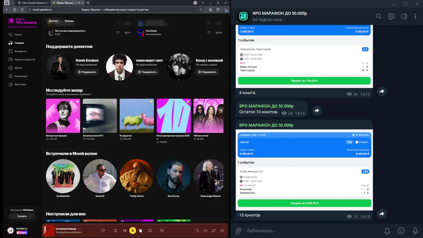This screenshot has height=238, width=423.
Task: Open lyrics view icon in player bar
Action: tap(197, 230)
